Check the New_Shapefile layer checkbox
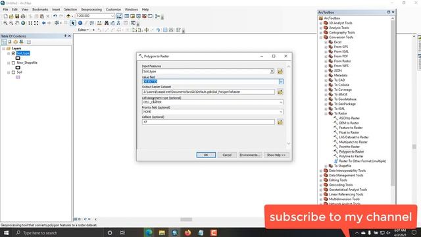Viewport: 421px width, 237px height. [13, 63]
